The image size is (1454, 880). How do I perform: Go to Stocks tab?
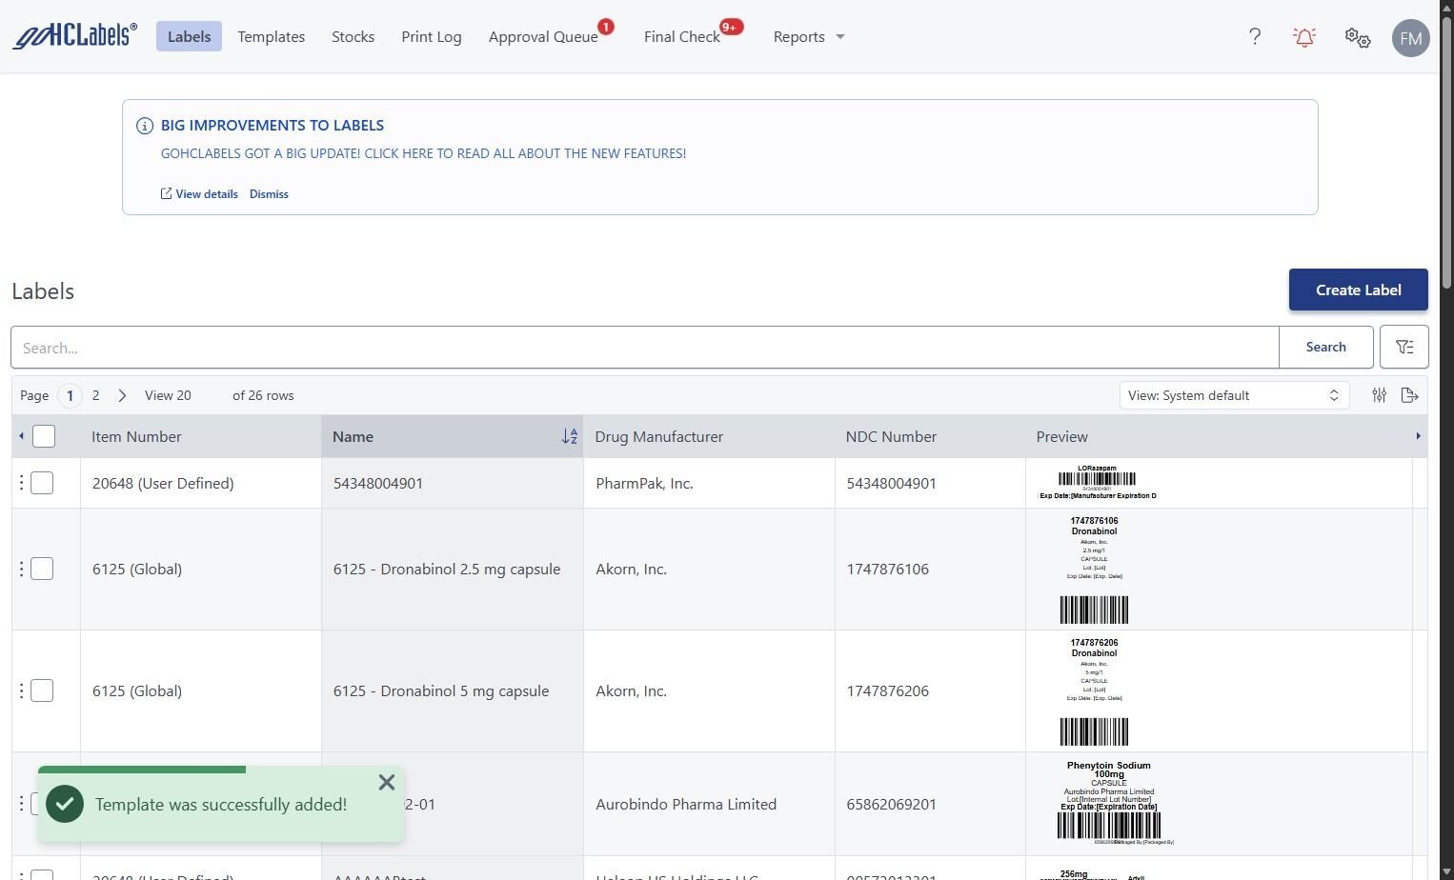(353, 36)
